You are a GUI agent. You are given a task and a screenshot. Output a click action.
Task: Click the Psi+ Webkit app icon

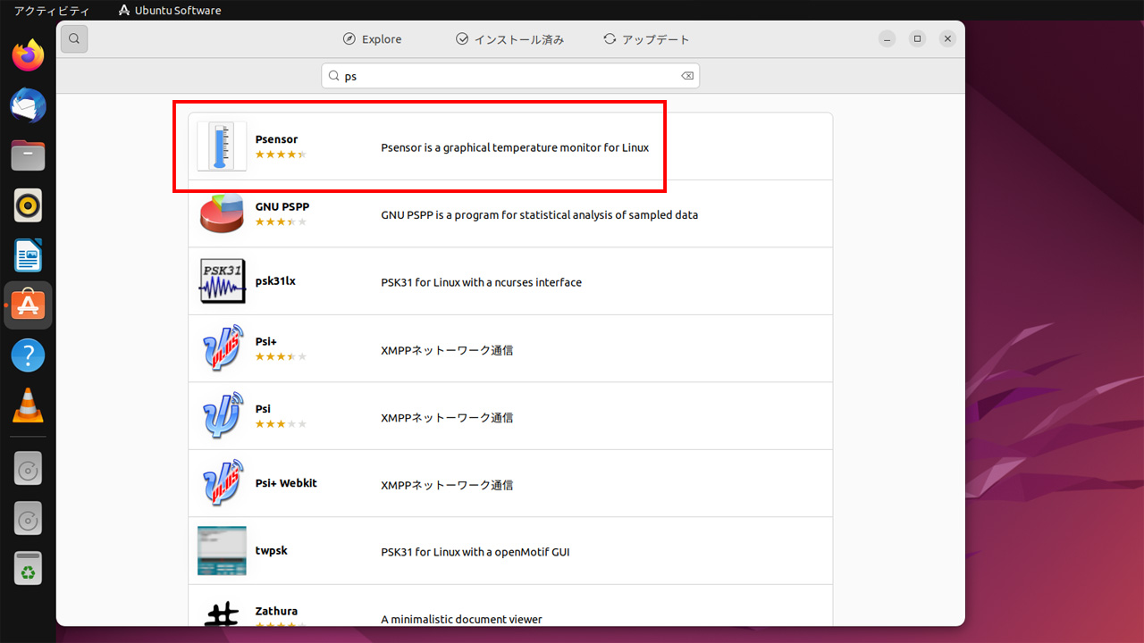point(222,483)
